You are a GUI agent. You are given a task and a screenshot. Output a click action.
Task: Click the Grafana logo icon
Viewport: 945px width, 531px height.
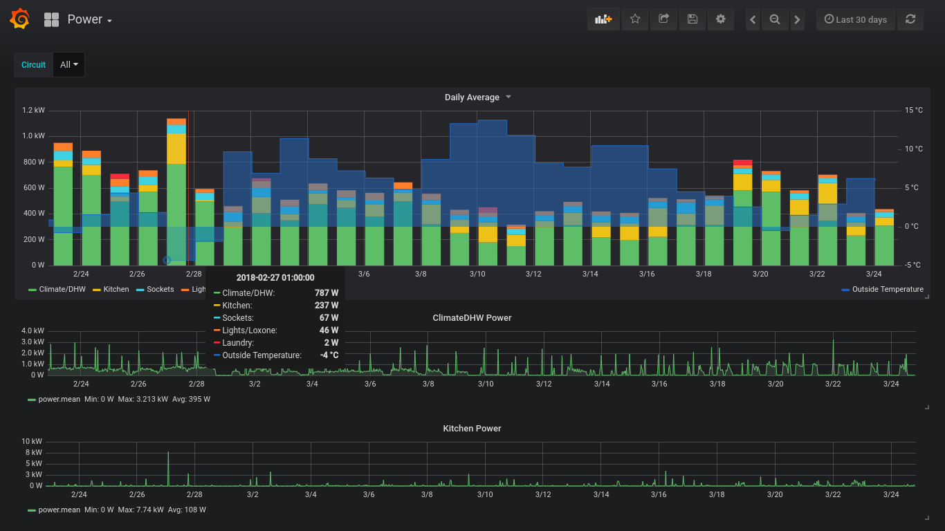click(x=20, y=19)
